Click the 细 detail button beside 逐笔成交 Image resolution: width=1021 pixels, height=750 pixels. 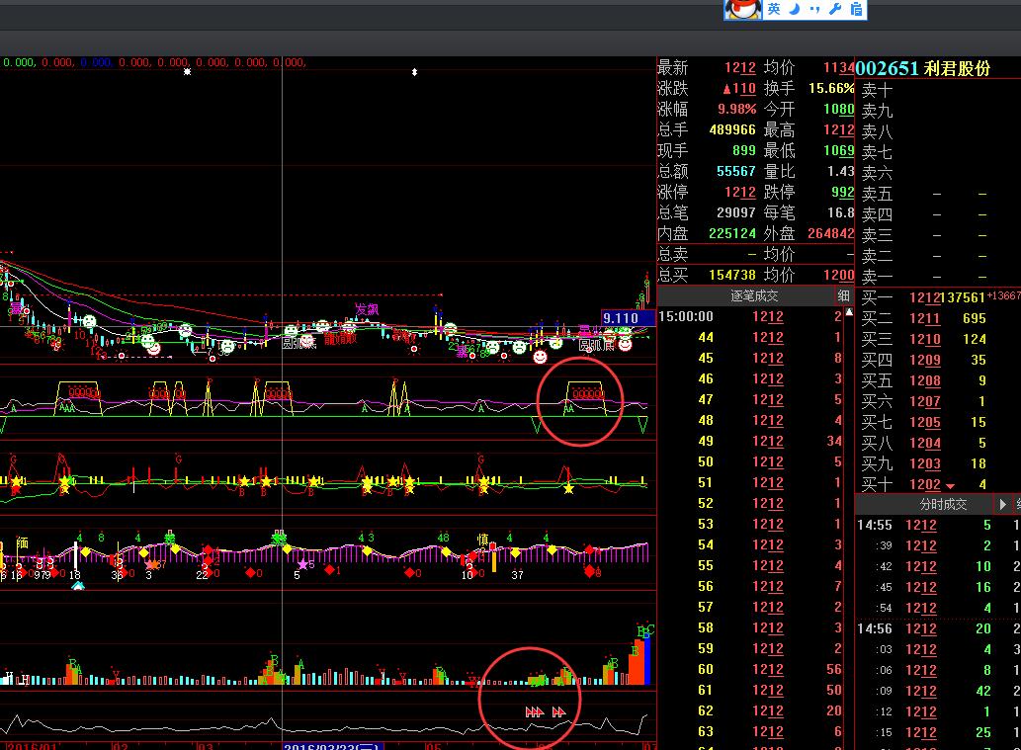(x=843, y=295)
